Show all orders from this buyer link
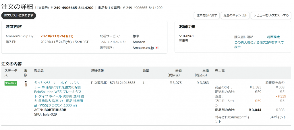 259,44
